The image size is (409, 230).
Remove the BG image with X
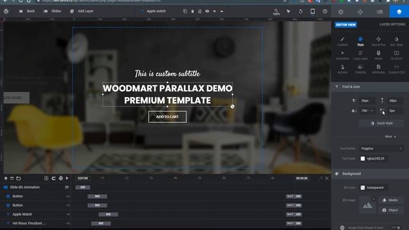[373, 199]
